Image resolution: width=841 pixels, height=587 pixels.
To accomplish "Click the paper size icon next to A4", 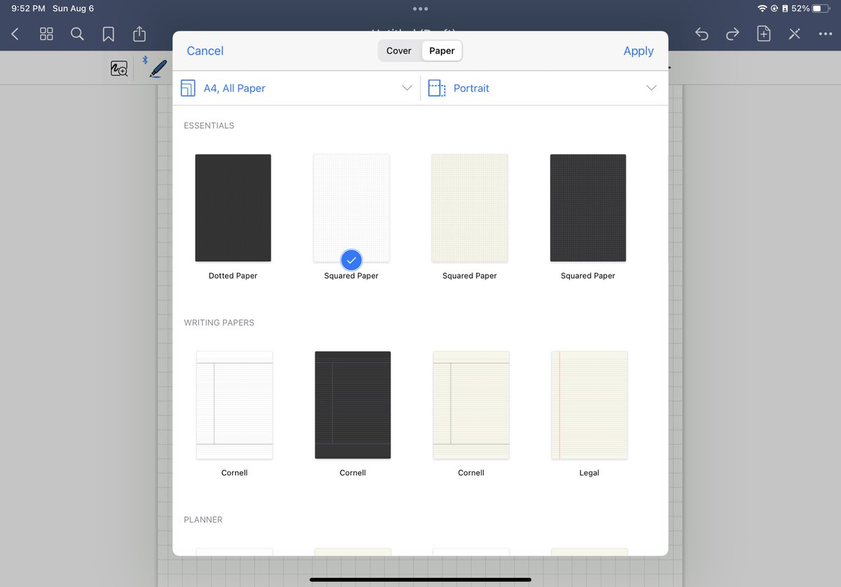I will (187, 88).
